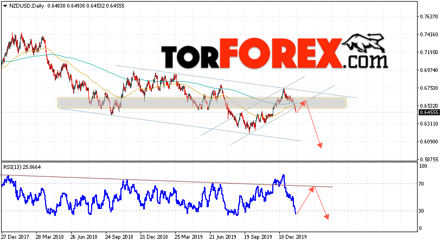Select the 28 Mar 2018 date label
442x243 pixels.
[x=50, y=237]
